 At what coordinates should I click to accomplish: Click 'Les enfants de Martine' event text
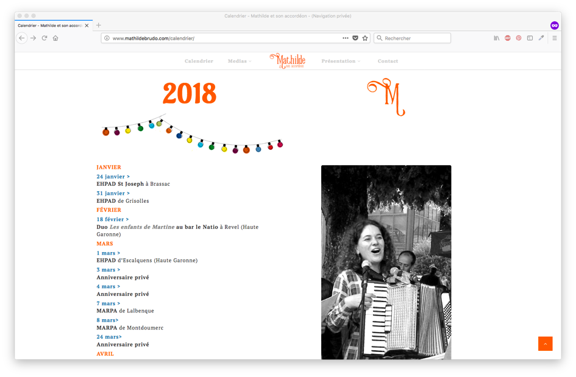(x=142, y=227)
